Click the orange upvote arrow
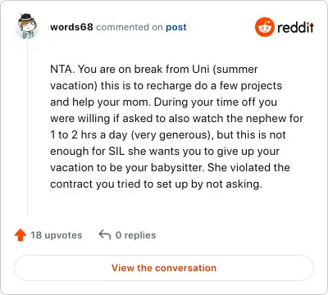The width and height of the screenshot is (328, 295). 20,235
